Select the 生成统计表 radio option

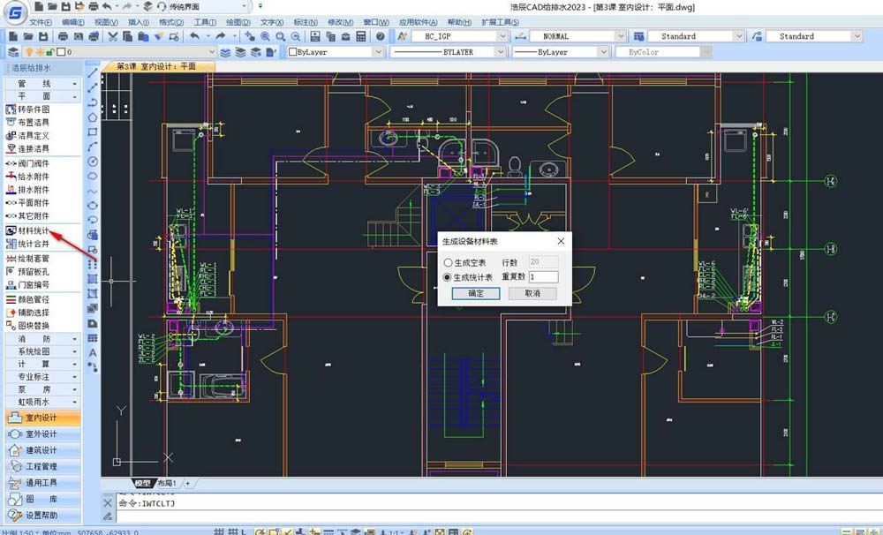[x=448, y=277]
